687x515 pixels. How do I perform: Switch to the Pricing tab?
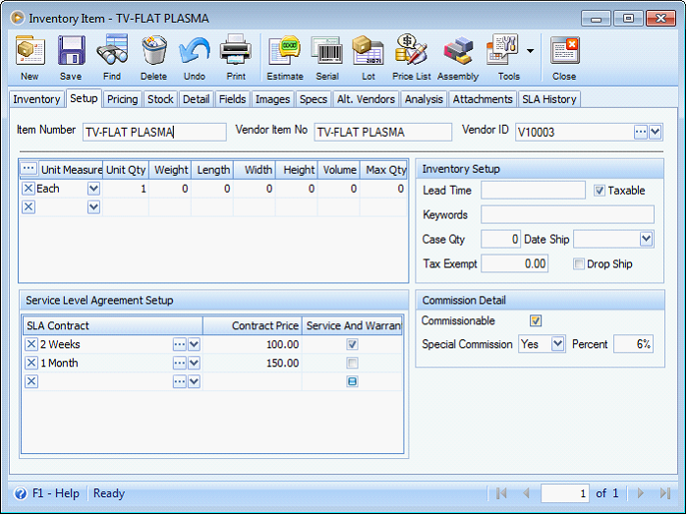tap(123, 99)
